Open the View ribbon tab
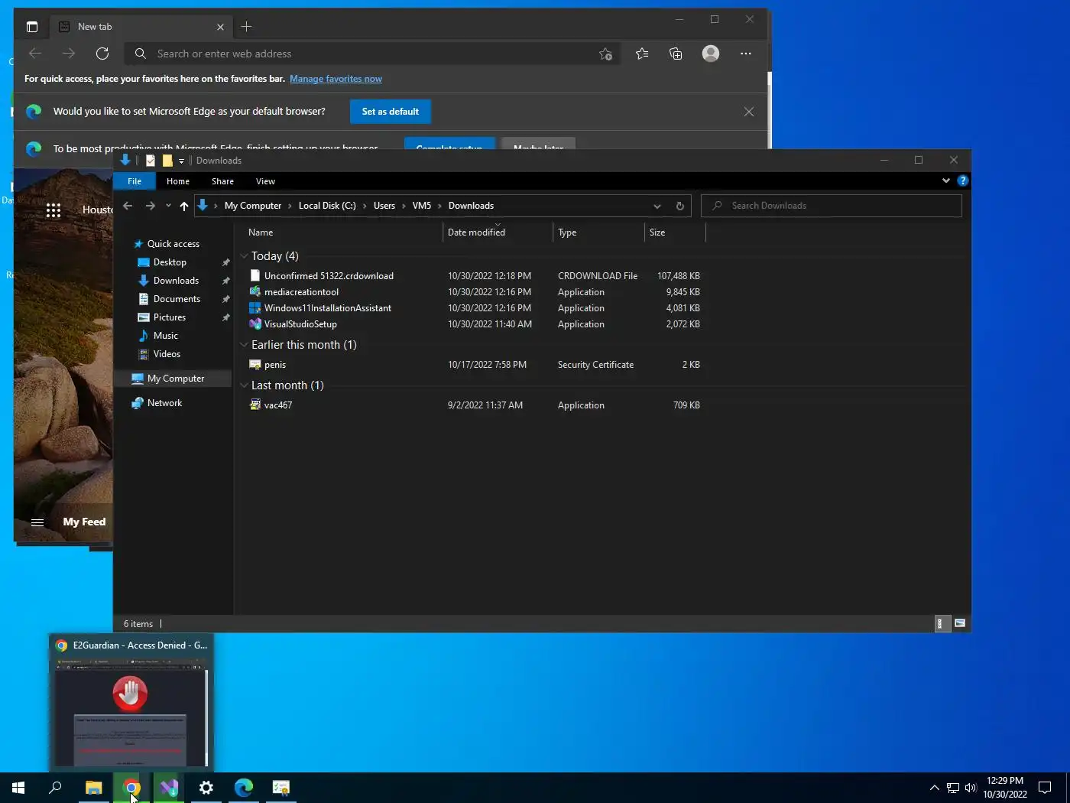The width and height of the screenshot is (1070, 803). [x=265, y=181]
